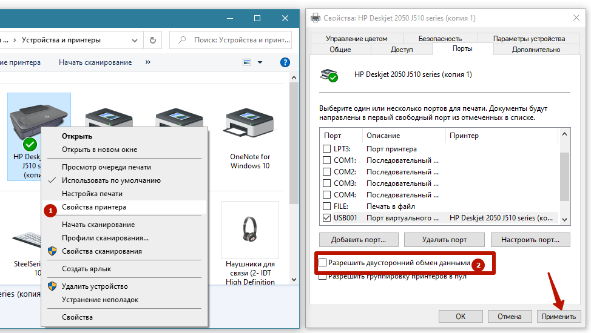Image resolution: width=591 pixels, height=333 pixels.
Task: Click Начать сканирование in the toolbar
Action: (95, 62)
